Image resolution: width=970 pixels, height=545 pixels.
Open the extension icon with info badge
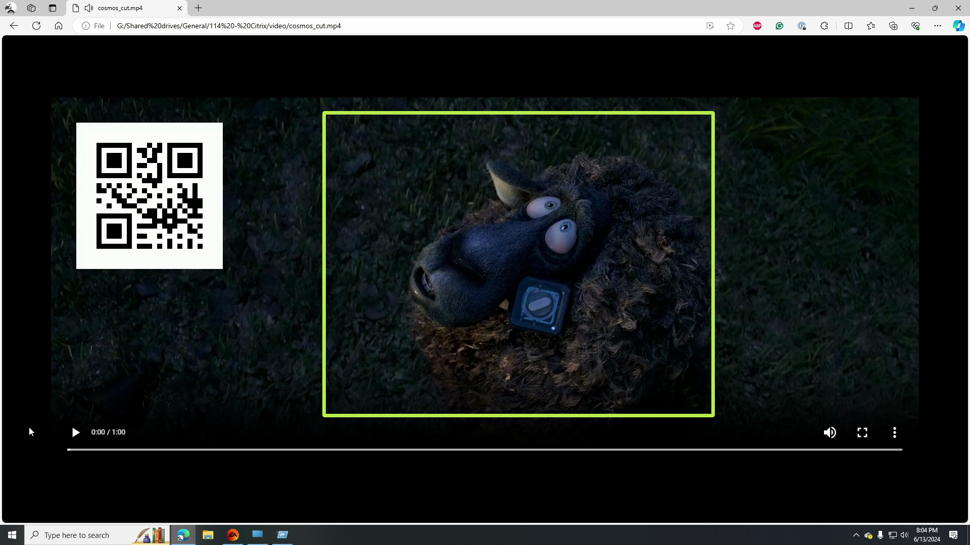coord(802,26)
